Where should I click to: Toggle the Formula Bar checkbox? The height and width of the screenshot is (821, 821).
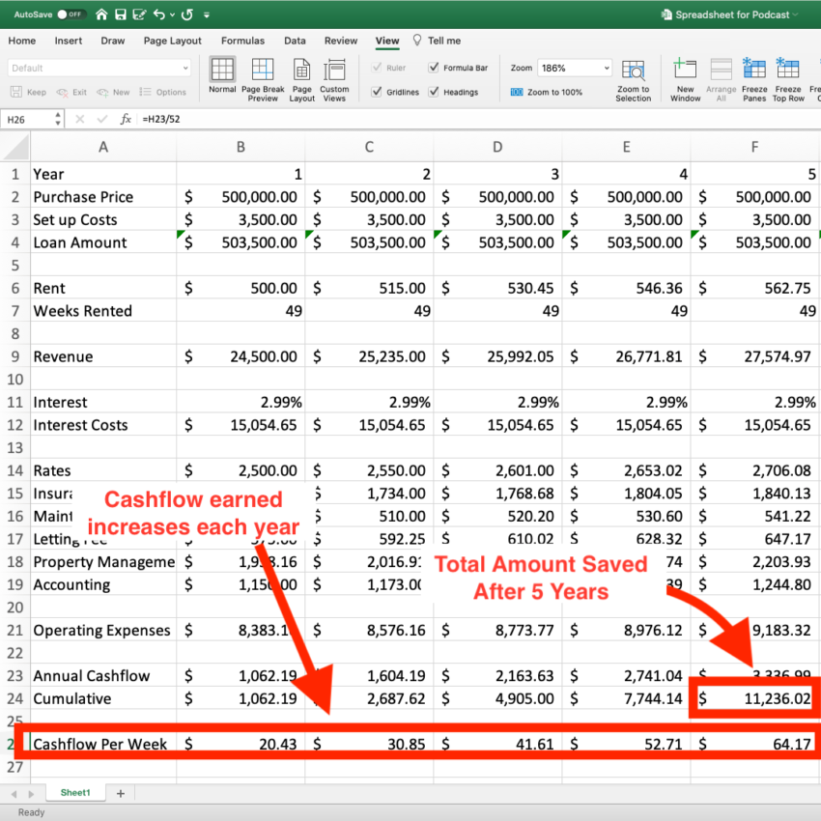click(x=434, y=68)
